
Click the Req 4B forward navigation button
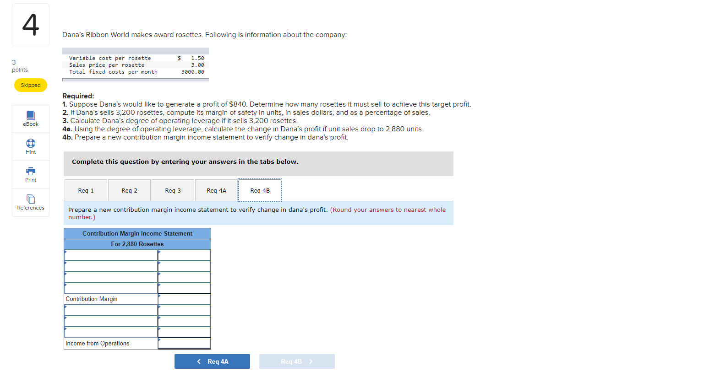pos(297,361)
